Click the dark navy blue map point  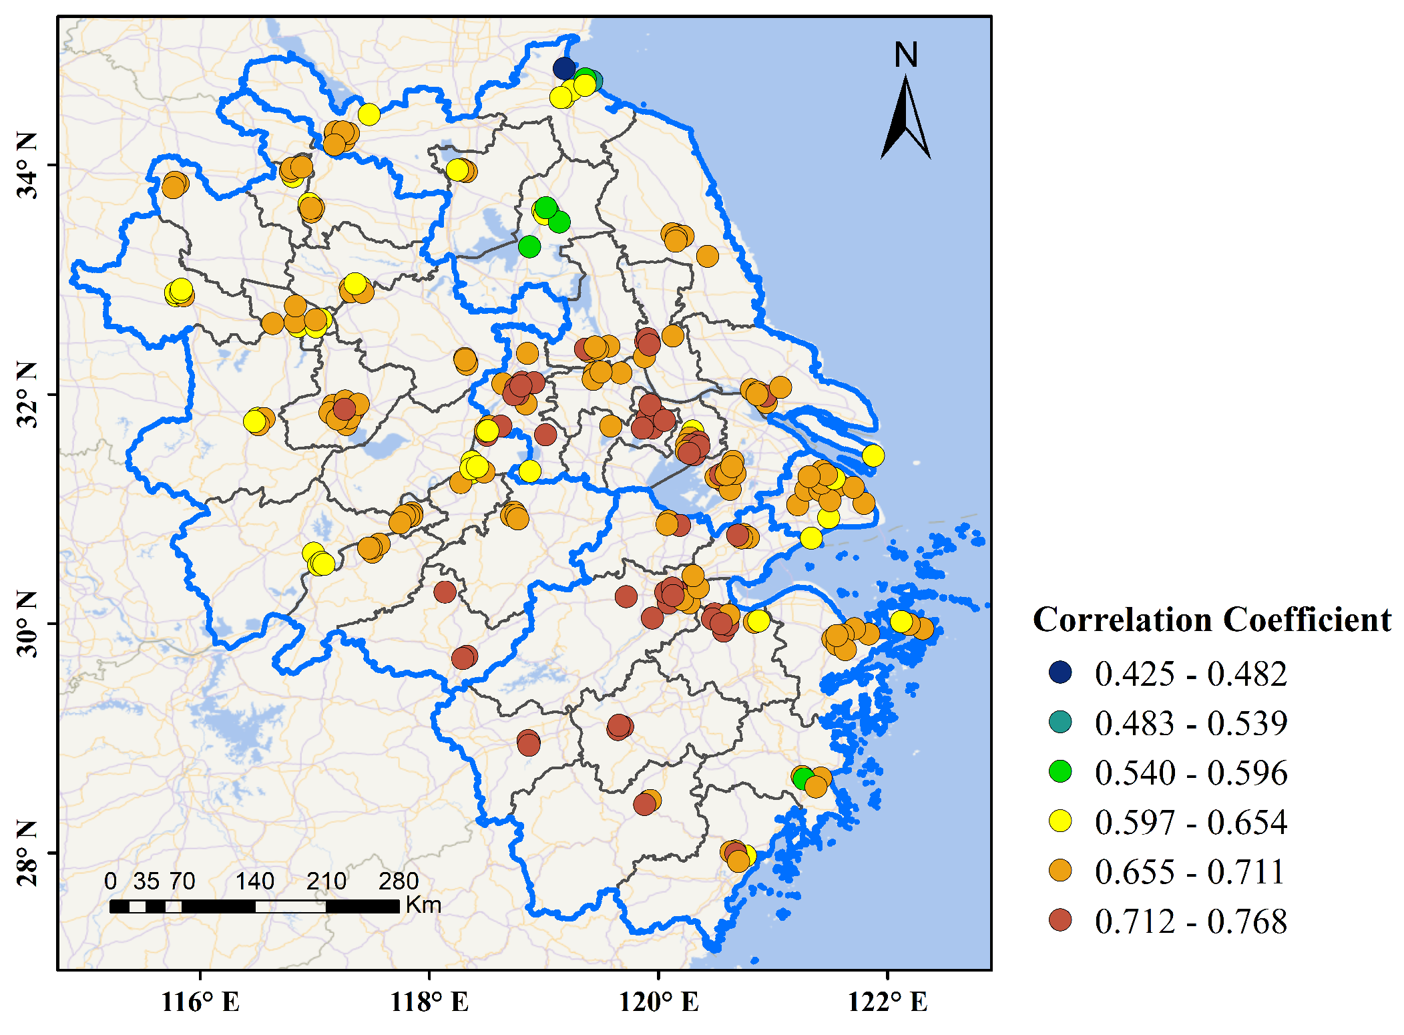pyautogui.click(x=564, y=67)
